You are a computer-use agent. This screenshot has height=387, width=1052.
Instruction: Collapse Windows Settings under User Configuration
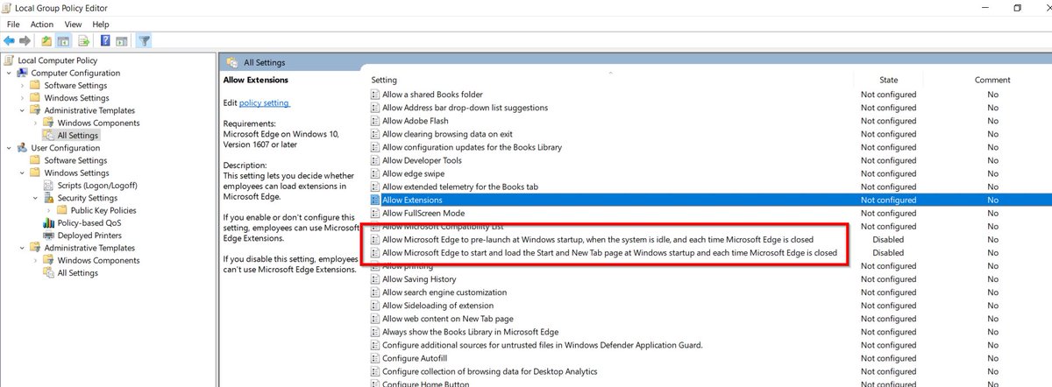[21, 173]
